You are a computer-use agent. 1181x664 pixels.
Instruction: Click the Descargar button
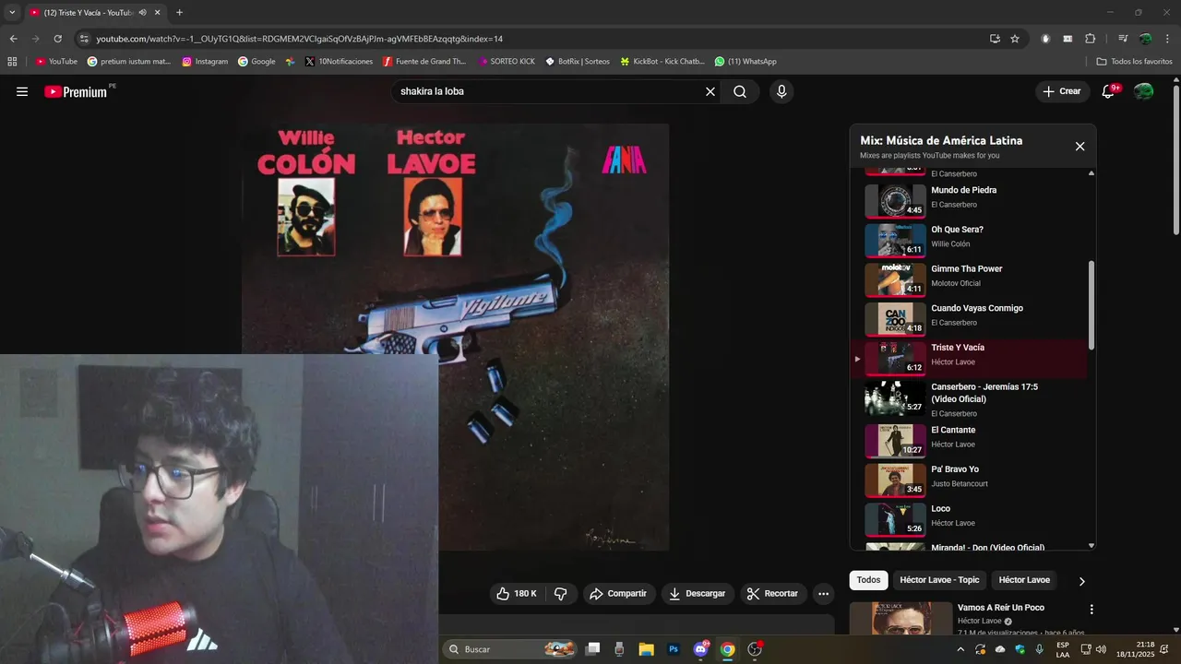pos(698,594)
